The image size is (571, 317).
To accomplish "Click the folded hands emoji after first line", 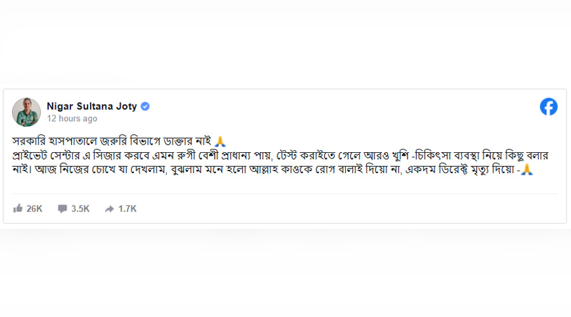I will coord(220,141).
